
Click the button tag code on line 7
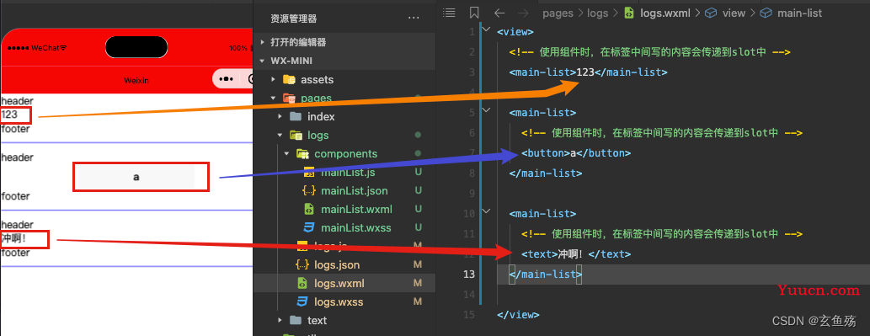[576, 153]
